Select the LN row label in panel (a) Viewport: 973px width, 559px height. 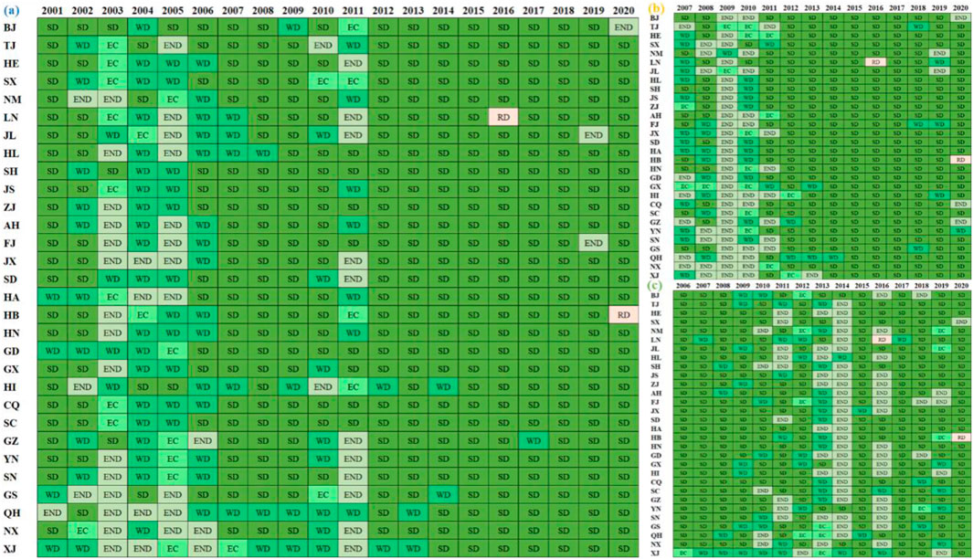[11, 117]
